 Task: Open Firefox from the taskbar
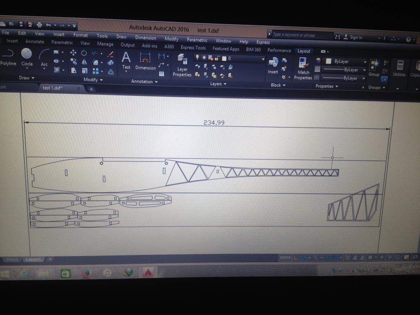tap(86, 273)
